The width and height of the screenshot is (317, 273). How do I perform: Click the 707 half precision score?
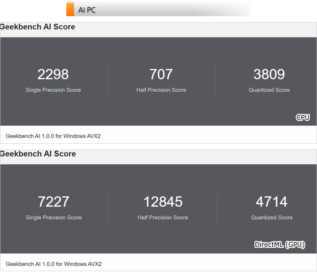click(161, 74)
